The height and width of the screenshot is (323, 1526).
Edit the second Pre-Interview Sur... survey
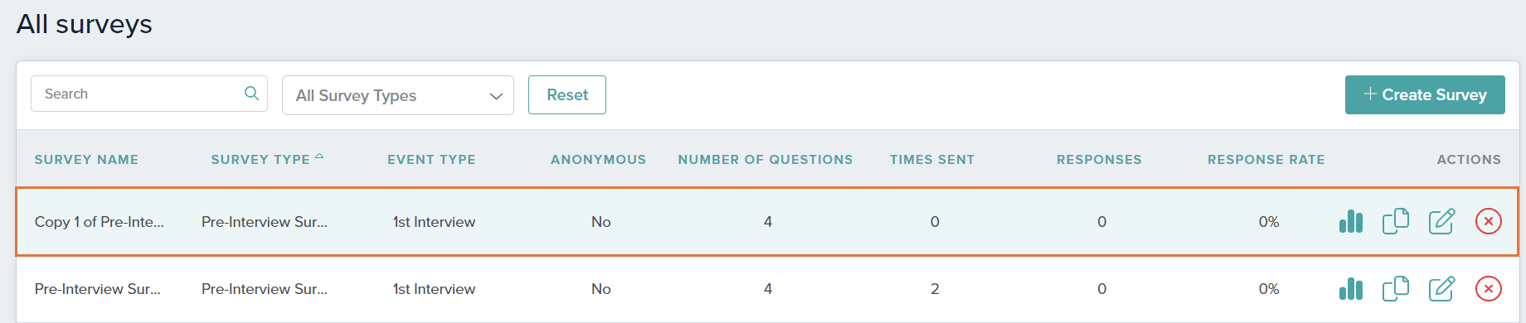[x=1442, y=288]
